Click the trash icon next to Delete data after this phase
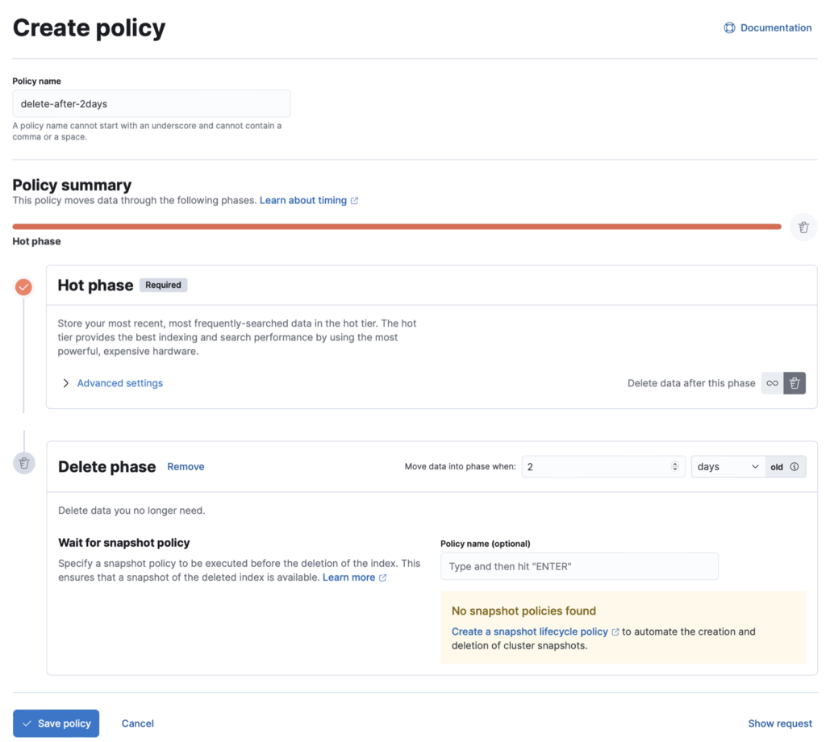The height and width of the screenshot is (742, 826). 795,383
